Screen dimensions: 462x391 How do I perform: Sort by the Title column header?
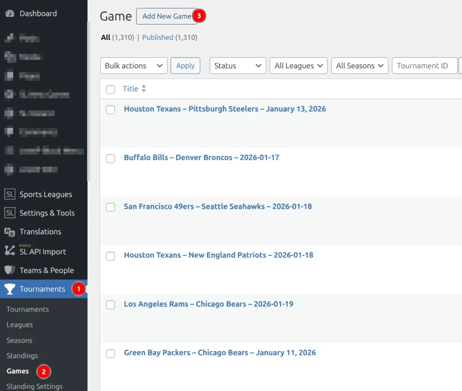click(x=130, y=89)
